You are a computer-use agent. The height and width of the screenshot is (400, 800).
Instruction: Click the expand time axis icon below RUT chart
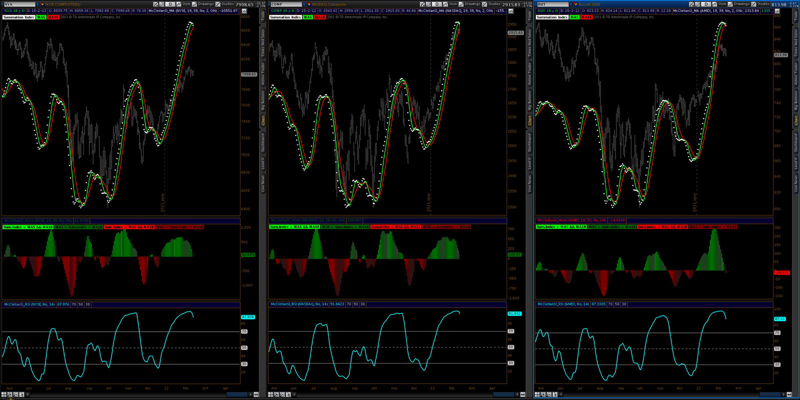789,395
